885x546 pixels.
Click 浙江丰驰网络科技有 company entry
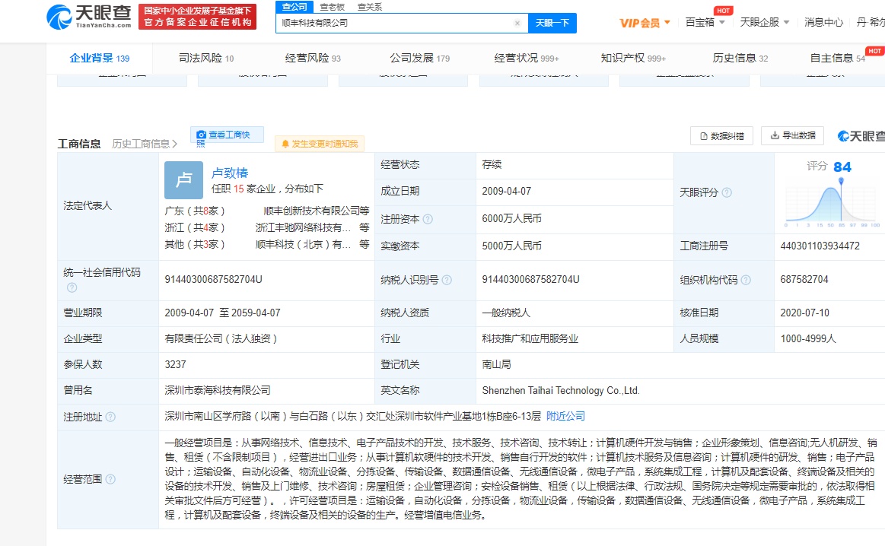coord(303,228)
